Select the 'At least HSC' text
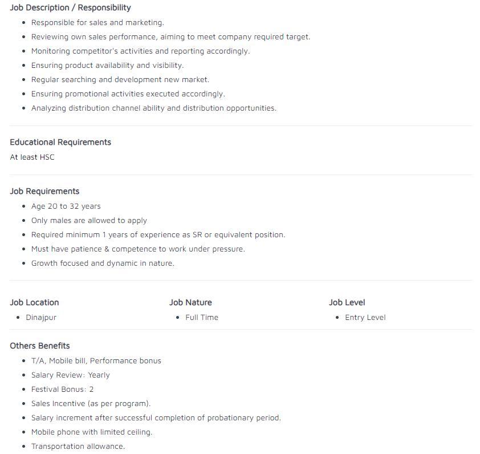 32,157
